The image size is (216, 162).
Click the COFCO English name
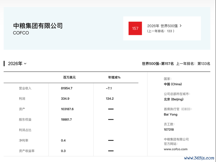coord(21,33)
